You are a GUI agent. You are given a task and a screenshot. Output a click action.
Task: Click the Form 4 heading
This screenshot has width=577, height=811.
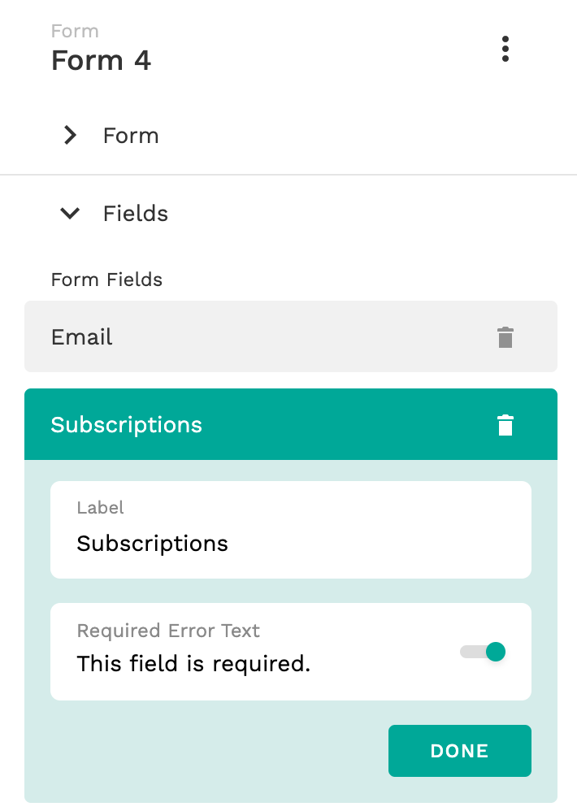[x=101, y=60]
